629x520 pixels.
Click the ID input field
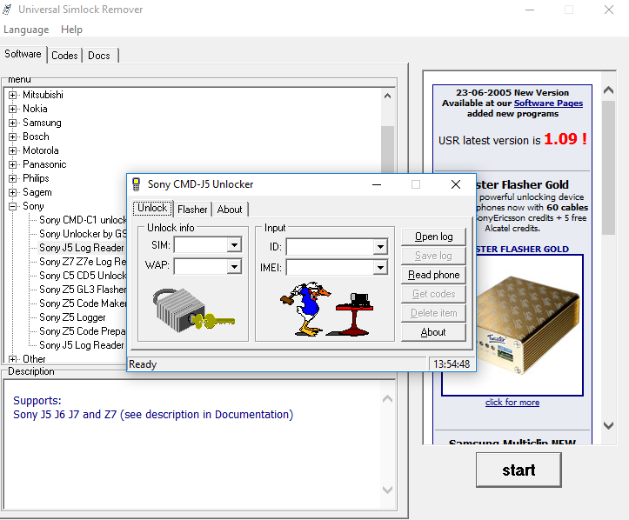coord(329,247)
